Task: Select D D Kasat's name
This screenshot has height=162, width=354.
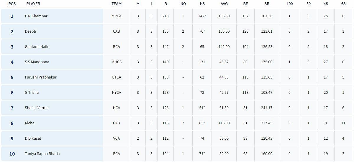Action: (33, 138)
